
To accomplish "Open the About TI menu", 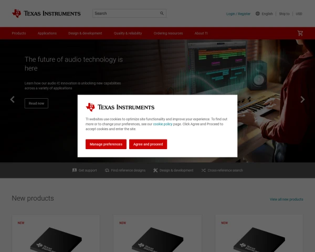I will pyautogui.click(x=201, y=33).
